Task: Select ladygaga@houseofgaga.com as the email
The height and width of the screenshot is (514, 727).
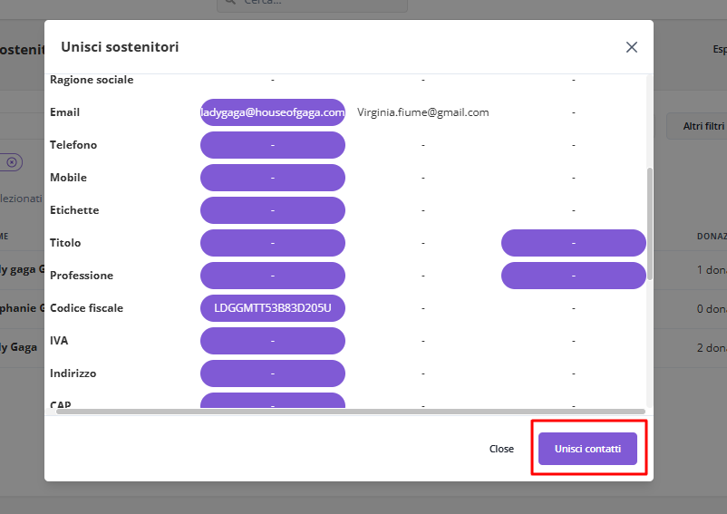Action: (273, 112)
